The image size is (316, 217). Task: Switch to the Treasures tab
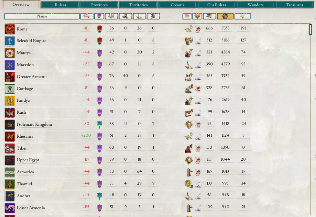tap(294, 5)
